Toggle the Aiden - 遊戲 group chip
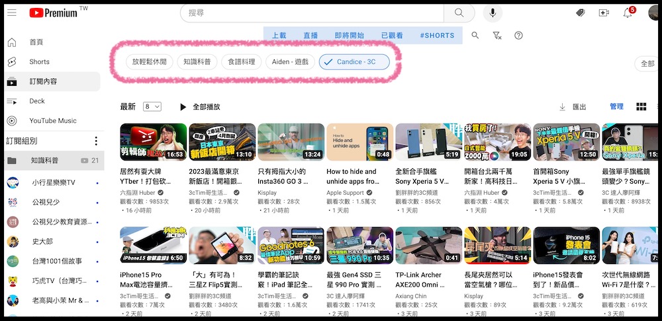The image size is (662, 321). pyautogui.click(x=291, y=62)
